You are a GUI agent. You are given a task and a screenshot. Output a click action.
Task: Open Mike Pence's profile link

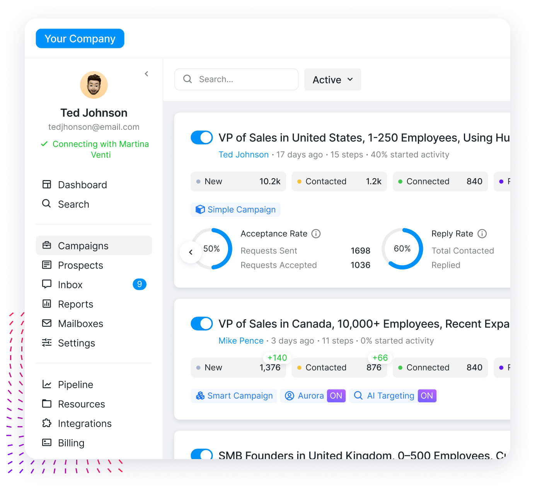point(241,340)
